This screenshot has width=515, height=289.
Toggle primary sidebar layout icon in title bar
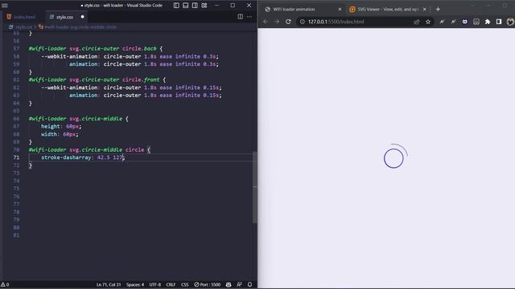point(176,6)
